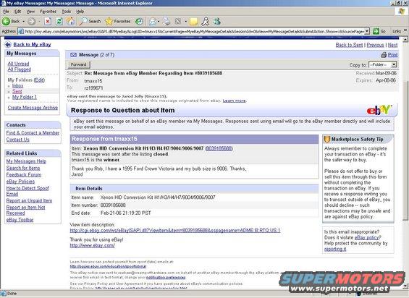Click the Contact Us link
The image size is (409, 298).
[x=17, y=140]
